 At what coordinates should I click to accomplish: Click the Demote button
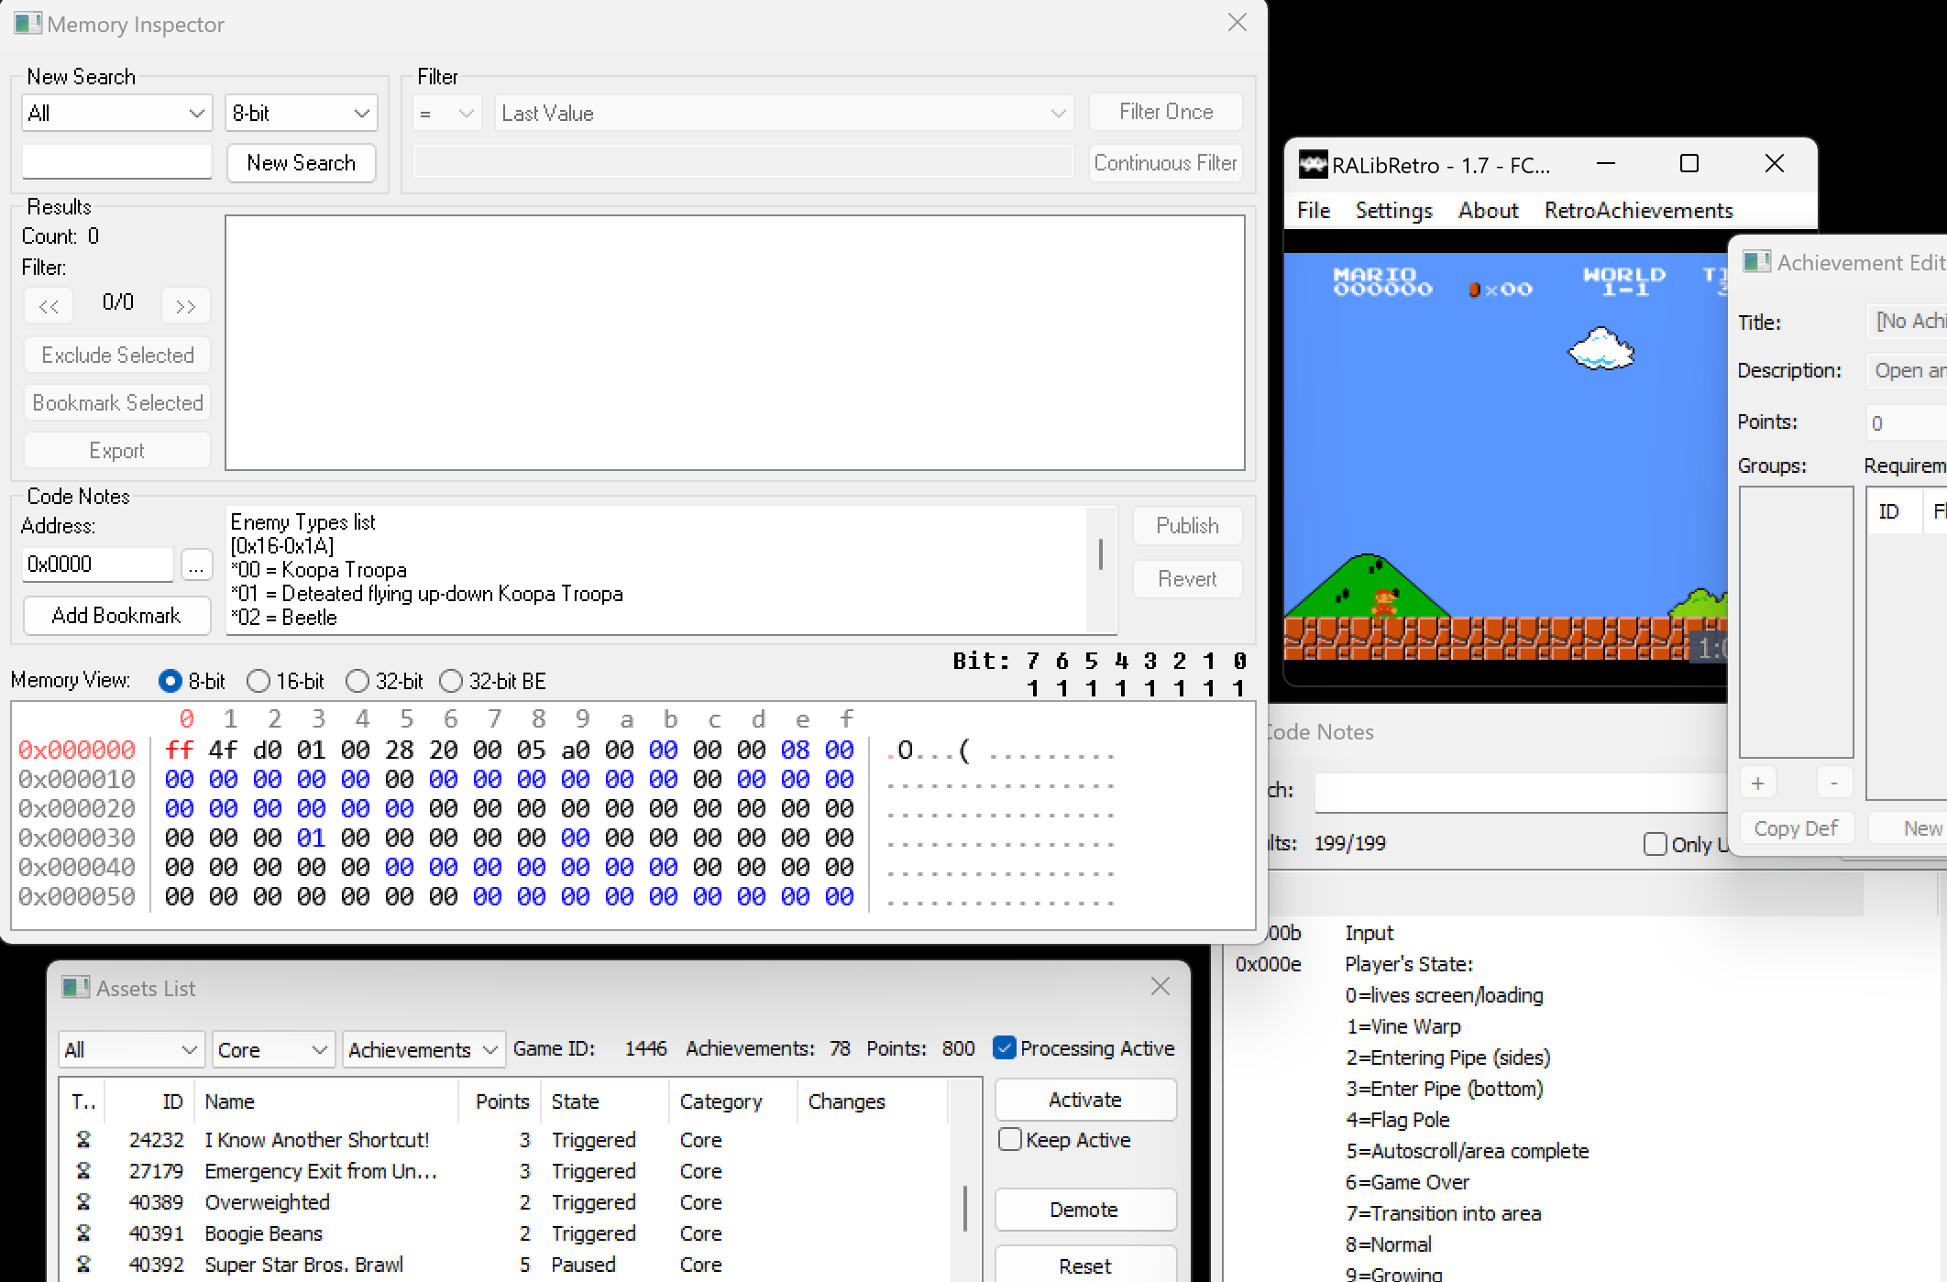tap(1085, 1210)
